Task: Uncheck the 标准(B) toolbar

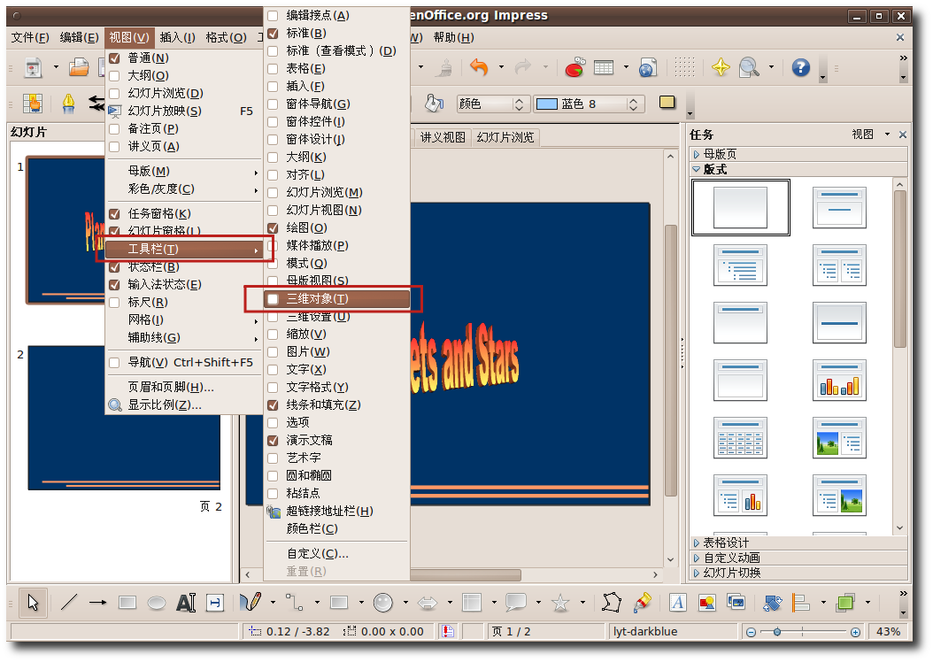Action: coord(274,34)
